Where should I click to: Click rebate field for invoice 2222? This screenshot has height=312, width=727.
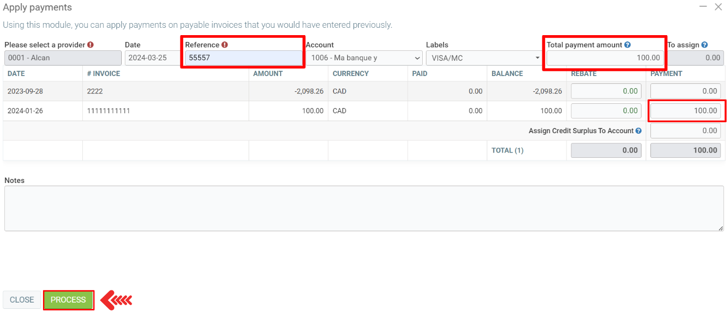tap(606, 91)
